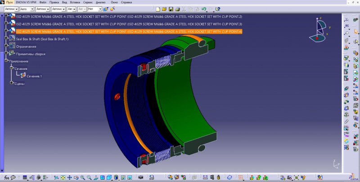This screenshot has height=182, width=360.
Task: Open the point symbol dropdown
Action: tap(72, 9)
